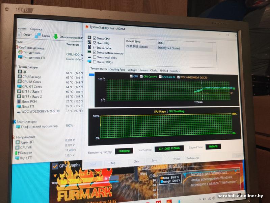Click the CPU IA Cores row icon

[20, 81]
